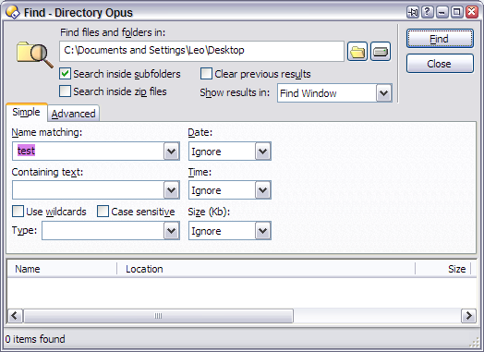Click the scroll left arrow
Viewport: 484px width, 352px height.
[x=15, y=316]
